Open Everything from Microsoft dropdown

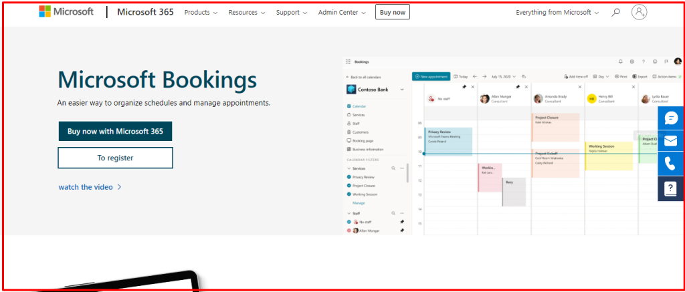[557, 12]
